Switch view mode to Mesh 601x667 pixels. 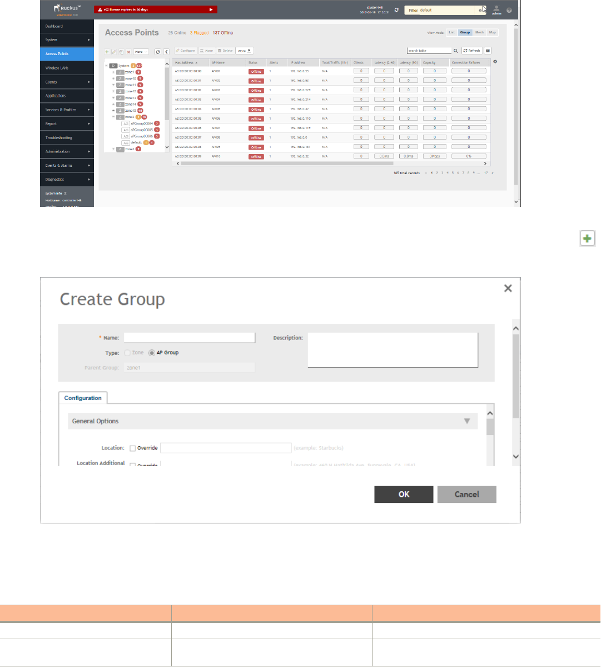pyautogui.click(x=479, y=32)
